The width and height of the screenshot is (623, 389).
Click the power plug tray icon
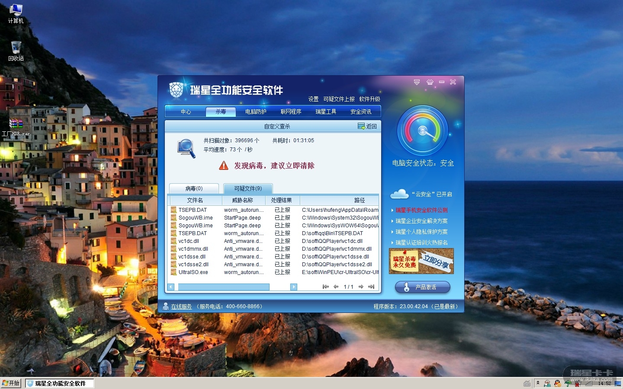pyautogui.click(x=578, y=383)
